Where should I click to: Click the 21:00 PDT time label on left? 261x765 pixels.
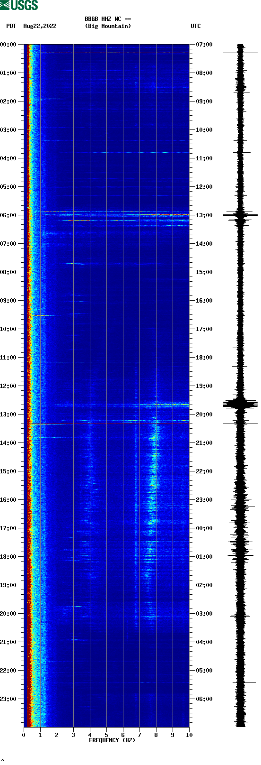pyautogui.click(x=9, y=642)
